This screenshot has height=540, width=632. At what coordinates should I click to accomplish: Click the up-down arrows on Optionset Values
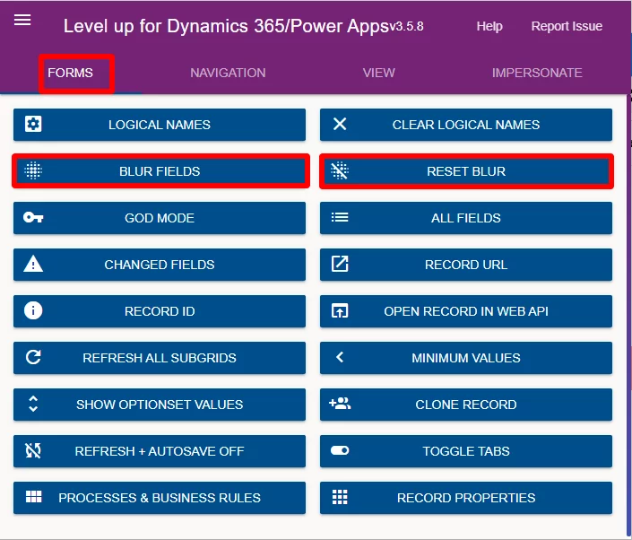pyautogui.click(x=33, y=404)
